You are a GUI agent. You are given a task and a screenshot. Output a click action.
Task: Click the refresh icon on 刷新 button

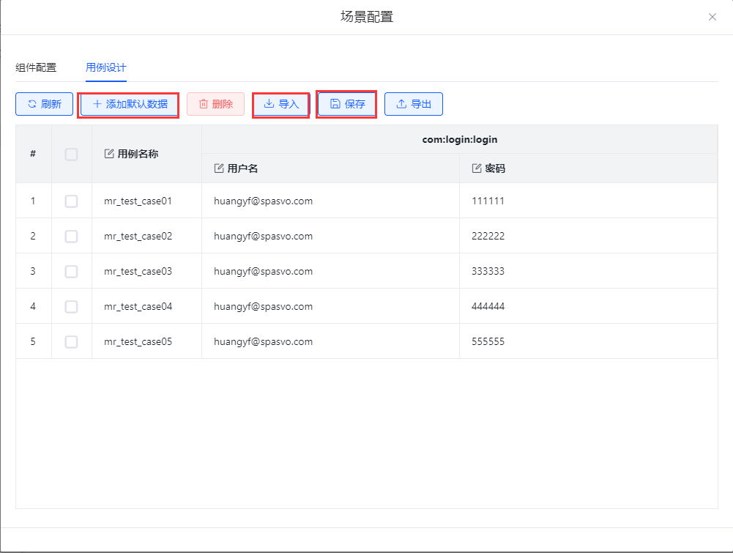tap(31, 104)
